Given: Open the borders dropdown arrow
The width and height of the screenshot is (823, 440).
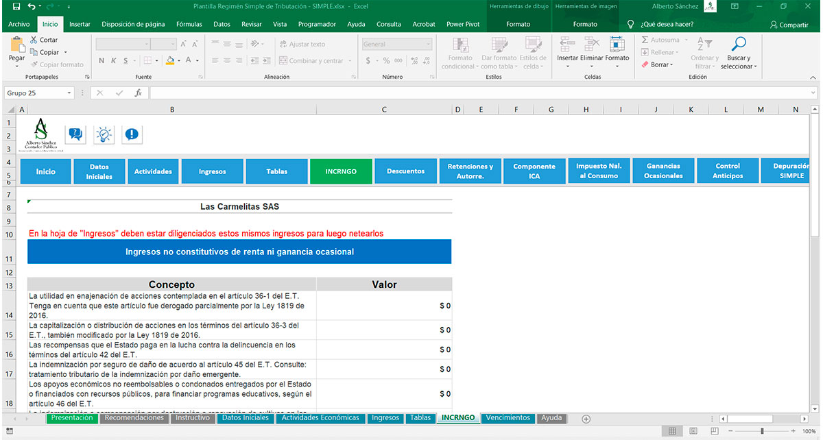Looking at the screenshot, I should tap(158, 60).
